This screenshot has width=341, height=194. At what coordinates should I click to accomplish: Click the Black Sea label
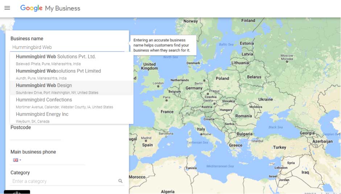[276, 127]
